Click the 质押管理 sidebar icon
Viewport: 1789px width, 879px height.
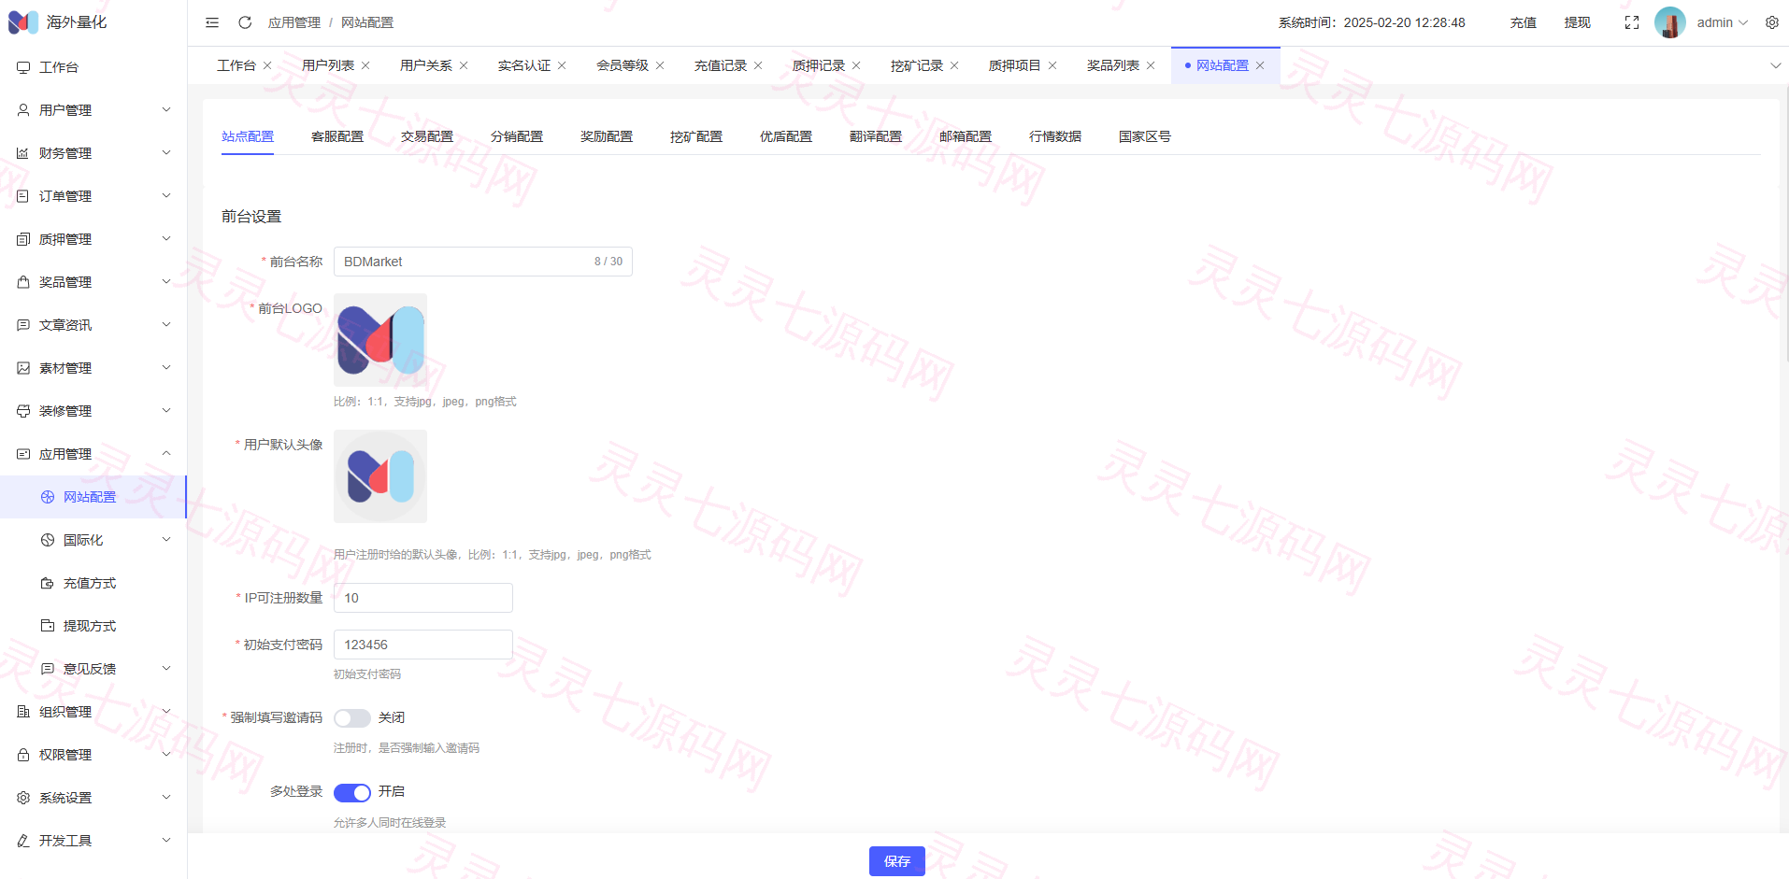(23, 239)
